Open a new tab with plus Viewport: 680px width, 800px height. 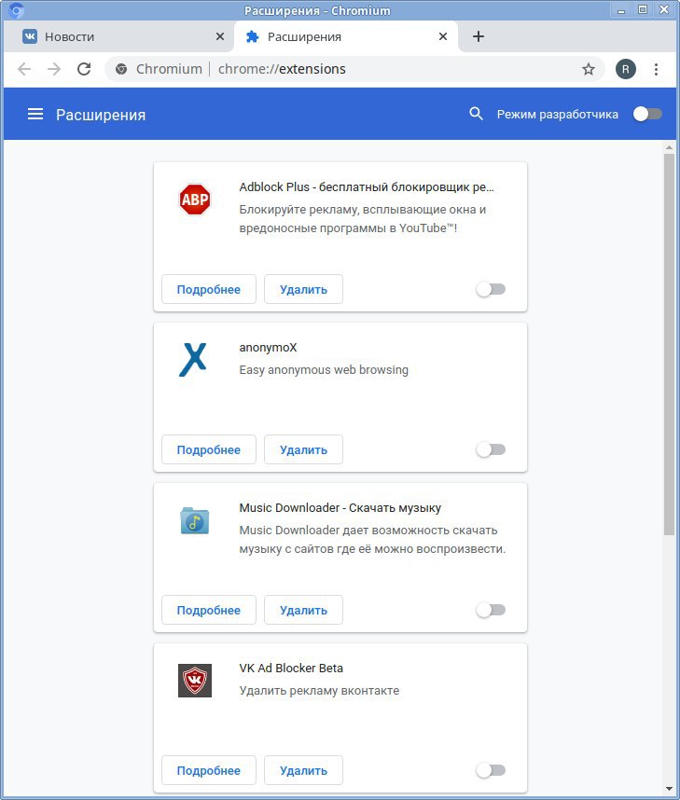click(479, 36)
